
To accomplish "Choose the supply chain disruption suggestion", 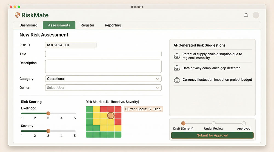I will pyautogui.click(x=213, y=56).
